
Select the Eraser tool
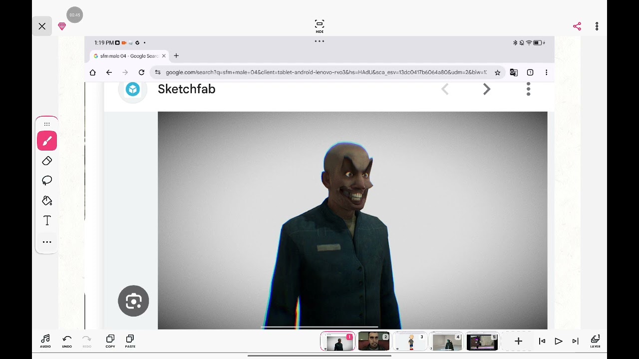coord(47,161)
